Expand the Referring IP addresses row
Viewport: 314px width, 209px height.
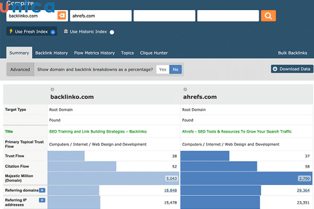click(42, 200)
